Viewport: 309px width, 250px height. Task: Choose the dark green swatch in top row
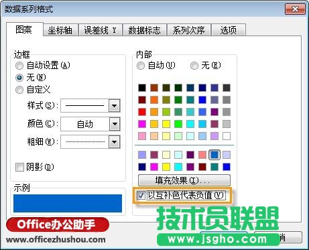tap(178, 88)
